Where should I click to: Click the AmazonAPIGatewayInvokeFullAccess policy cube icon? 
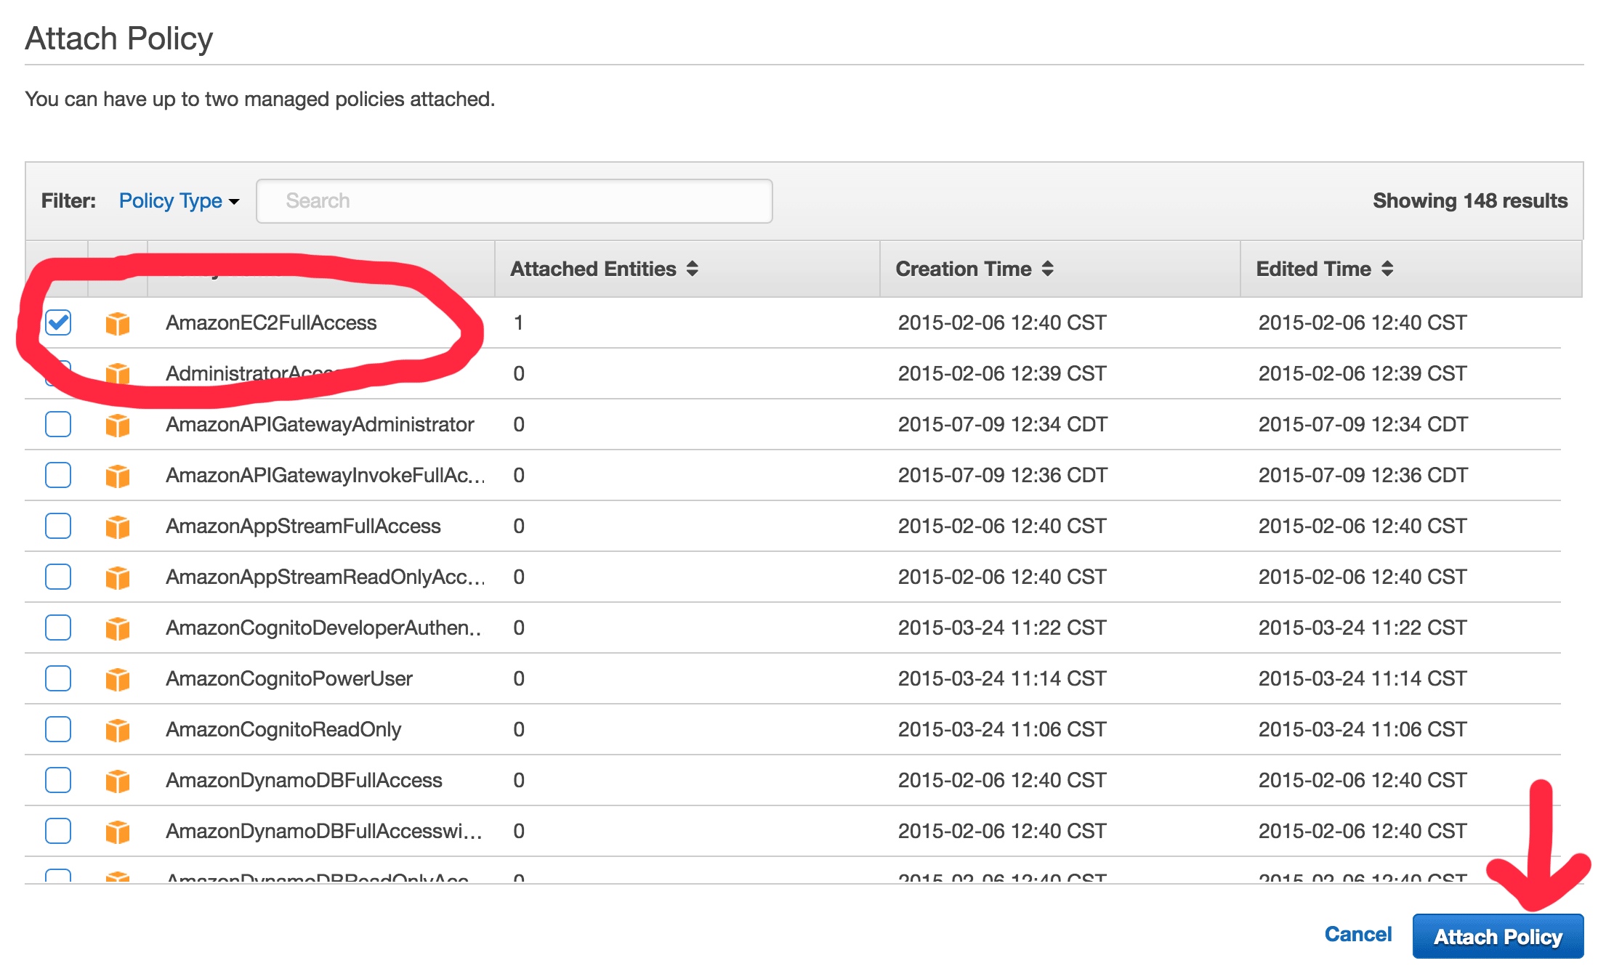[x=118, y=476]
